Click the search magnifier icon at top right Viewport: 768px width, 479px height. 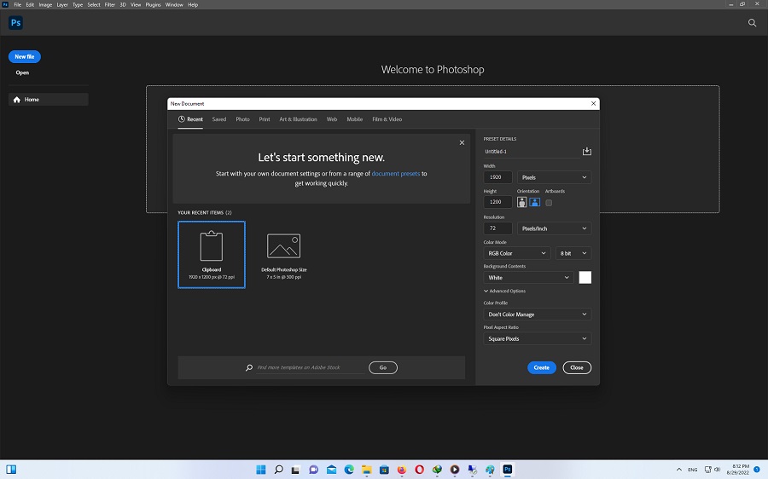tap(752, 23)
